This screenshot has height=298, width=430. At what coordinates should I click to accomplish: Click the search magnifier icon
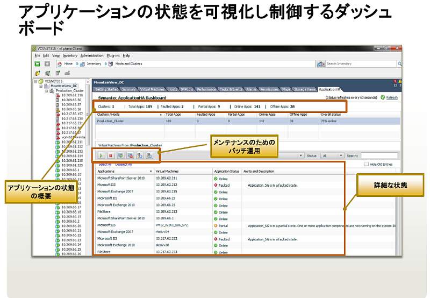399,63
